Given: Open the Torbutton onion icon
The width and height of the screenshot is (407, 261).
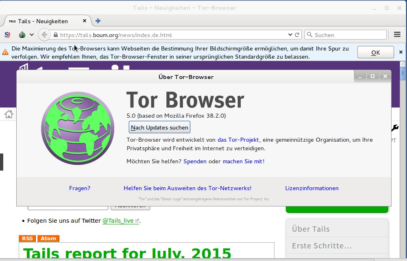Looking at the screenshot, I should (x=22, y=35).
